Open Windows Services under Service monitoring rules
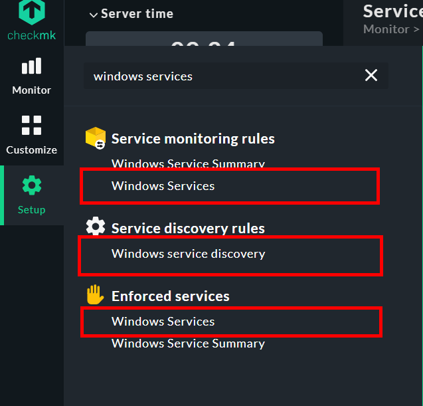The width and height of the screenshot is (423, 406). [163, 186]
